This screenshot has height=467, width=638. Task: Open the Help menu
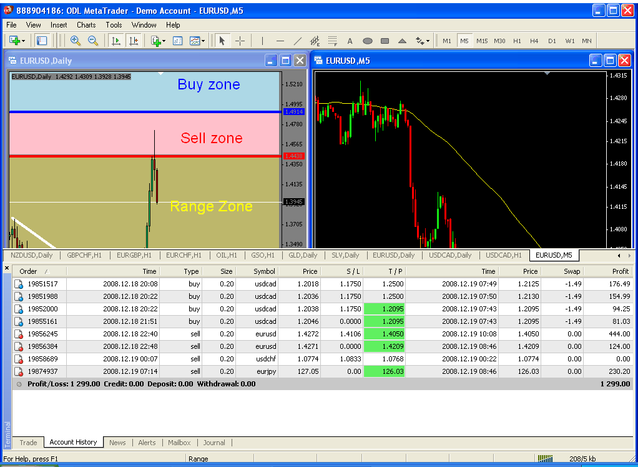click(x=173, y=25)
